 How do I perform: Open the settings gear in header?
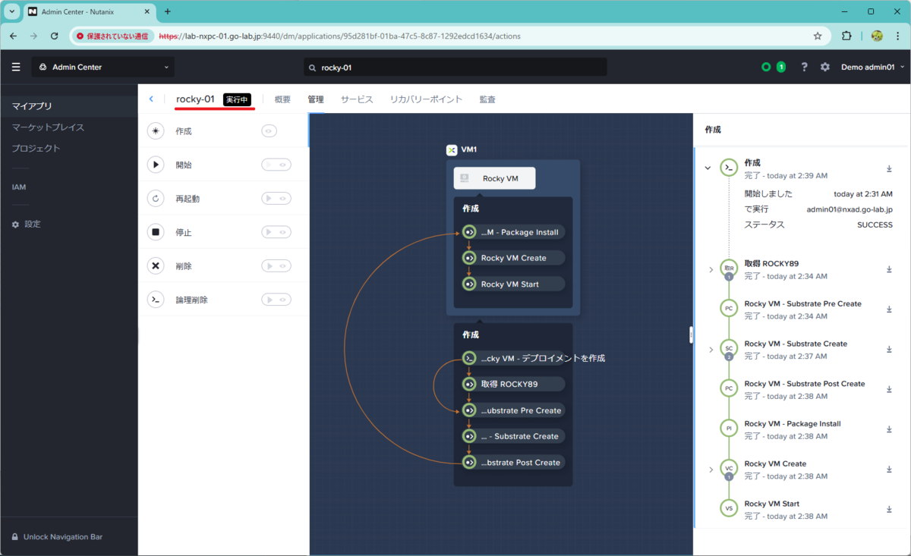825,68
